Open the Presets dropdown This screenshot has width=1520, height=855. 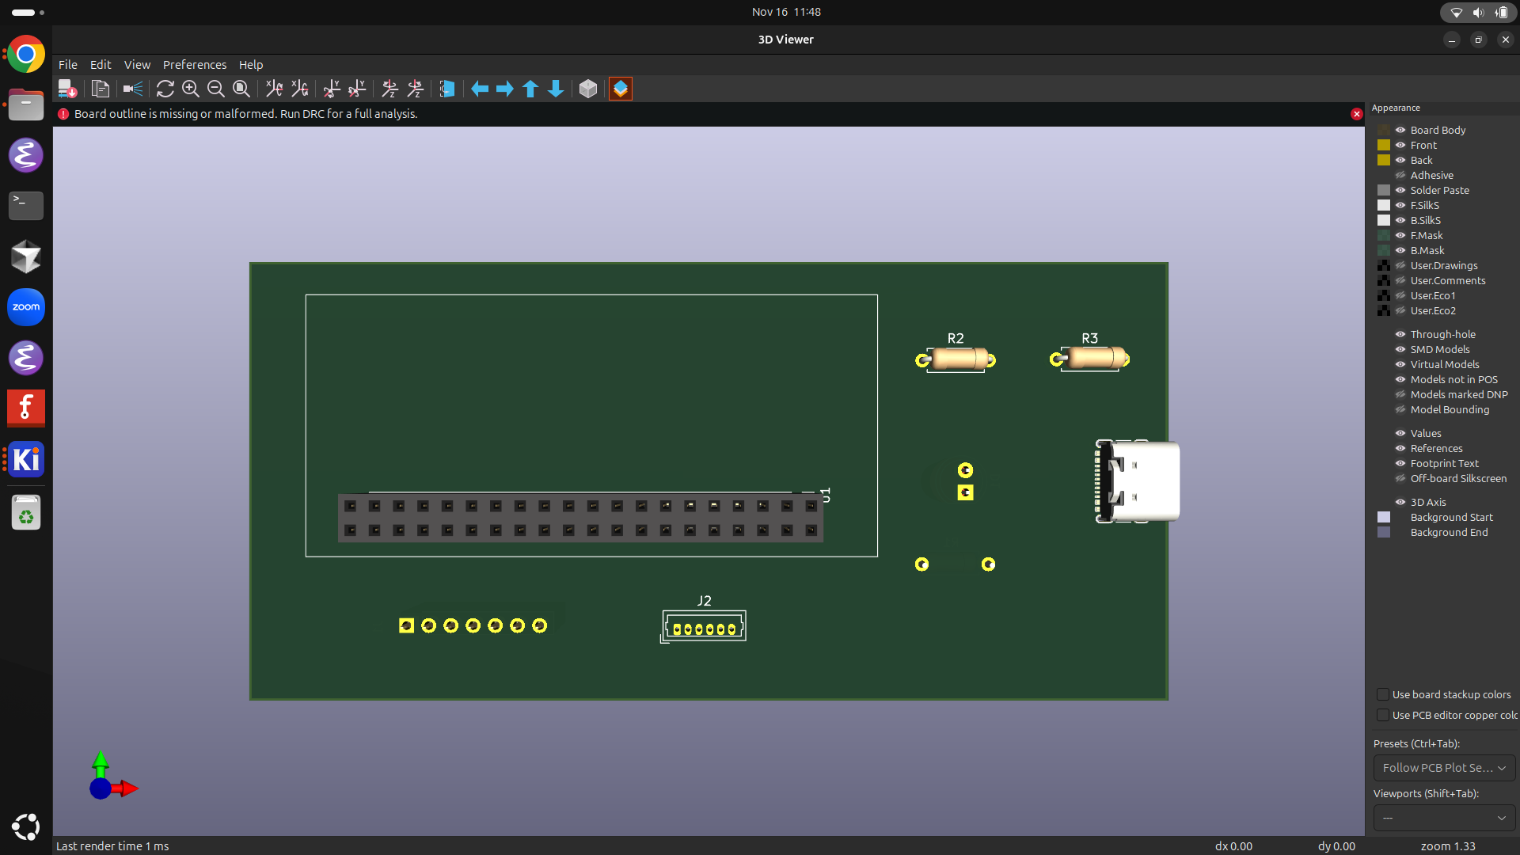[x=1444, y=768]
